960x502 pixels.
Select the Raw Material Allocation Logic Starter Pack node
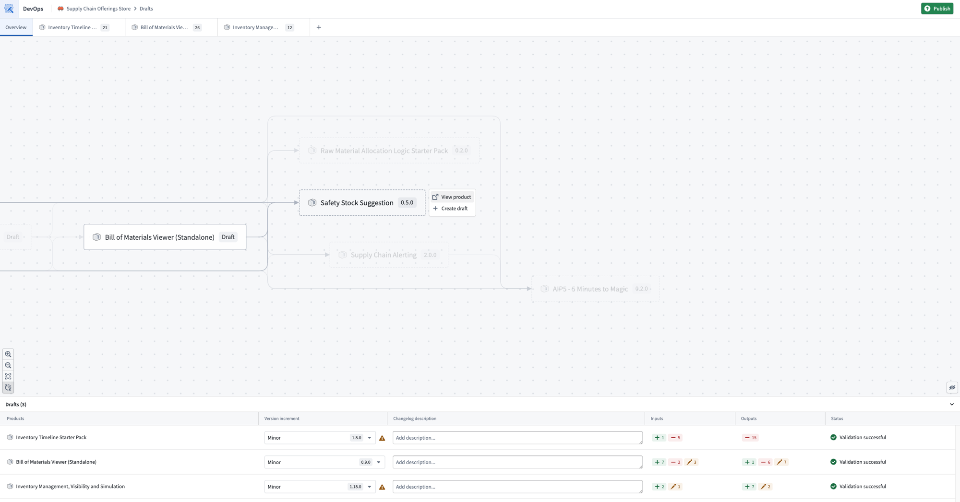[389, 151]
